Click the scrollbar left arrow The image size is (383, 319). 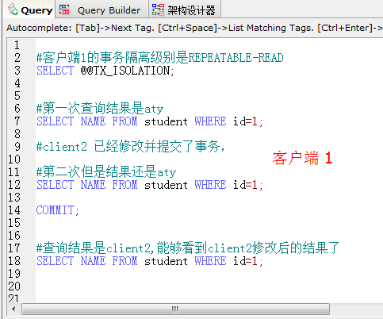pos(13,309)
